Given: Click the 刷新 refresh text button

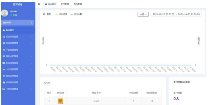Looking at the screenshot, I should pos(49,14).
